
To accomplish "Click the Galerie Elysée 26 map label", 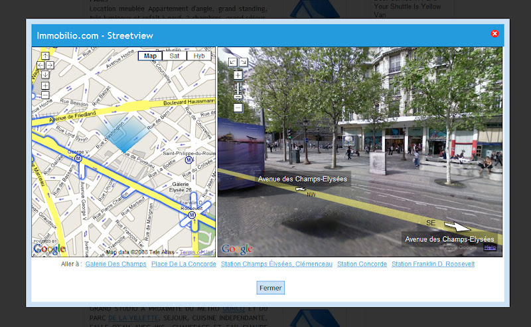I will click(x=181, y=187).
